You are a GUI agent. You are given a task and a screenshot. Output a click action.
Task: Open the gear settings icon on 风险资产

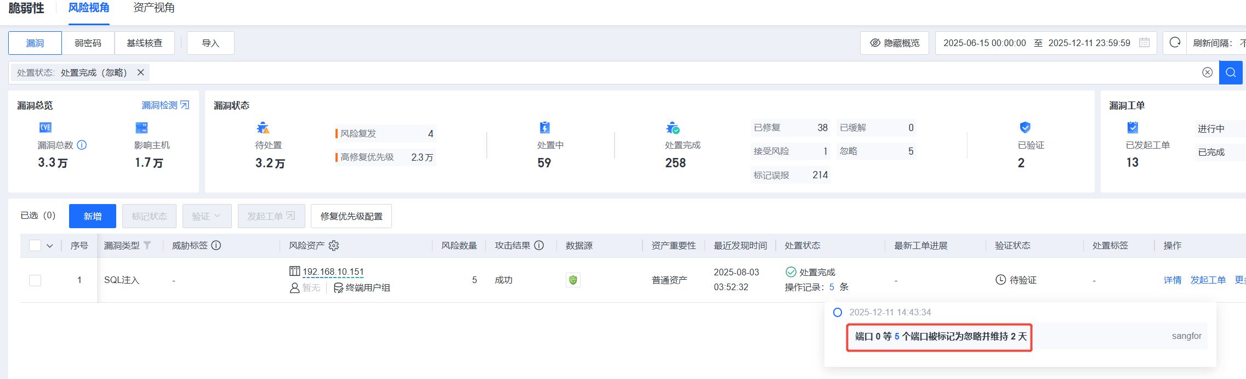click(x=334, y=245)
